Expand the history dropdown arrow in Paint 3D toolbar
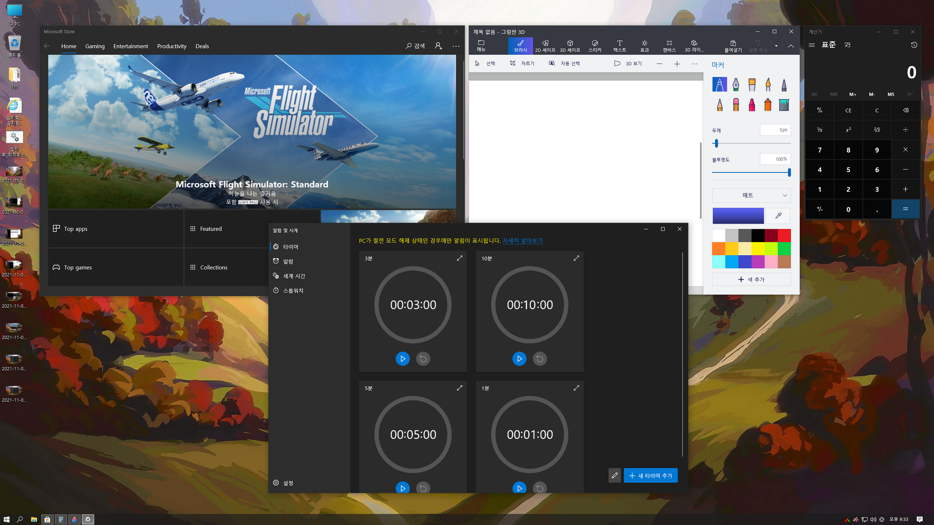This screenshot has width=934, height=525. (x=776, y=46)
